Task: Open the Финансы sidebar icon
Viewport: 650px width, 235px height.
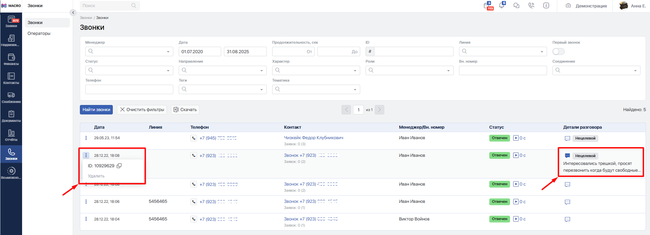Action: click(11, 59)
